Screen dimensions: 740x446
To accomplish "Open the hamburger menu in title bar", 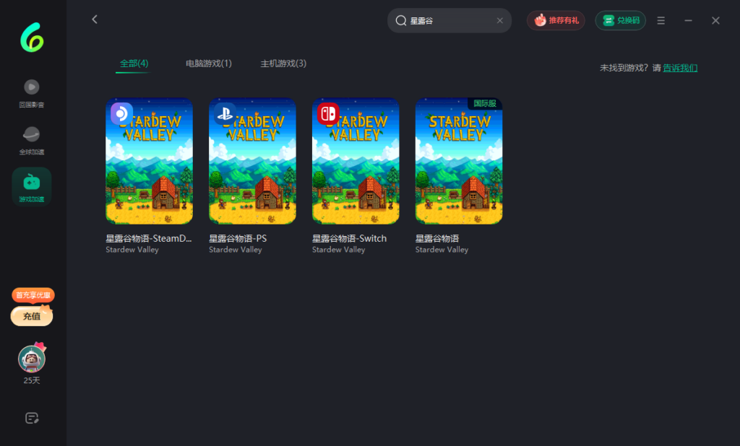I will pyautogui.click(x=661, y=21).
